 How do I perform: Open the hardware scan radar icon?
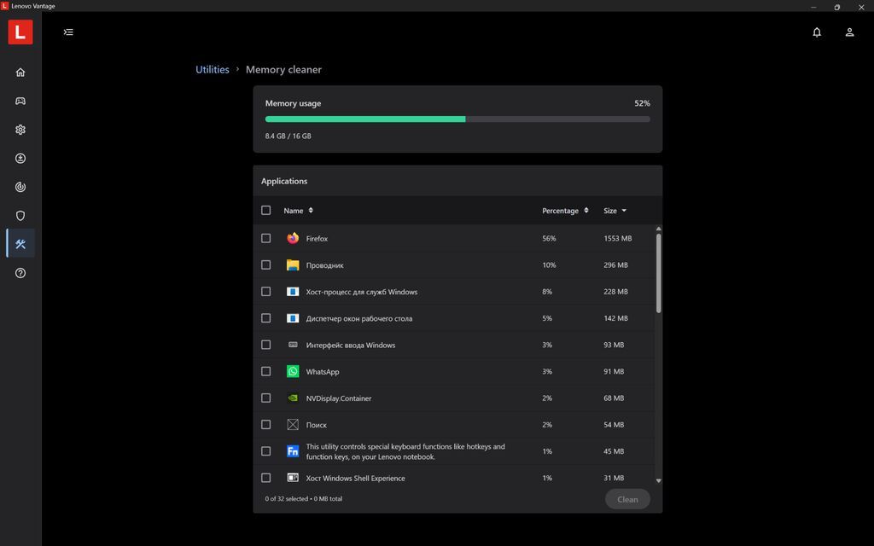click(x=20, y=187)
